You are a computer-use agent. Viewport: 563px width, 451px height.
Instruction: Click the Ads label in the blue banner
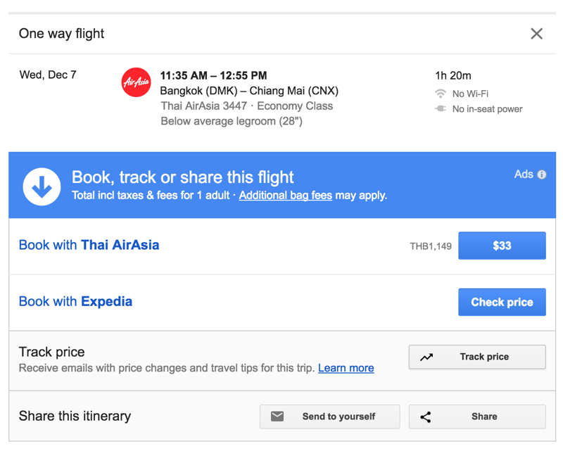[x=524, y=174]
